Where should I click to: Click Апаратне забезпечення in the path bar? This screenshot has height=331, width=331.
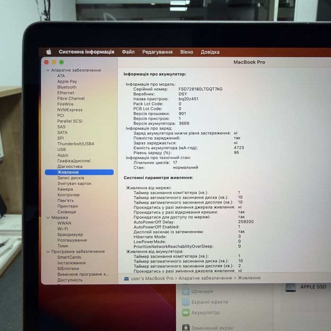click(205, 278)
